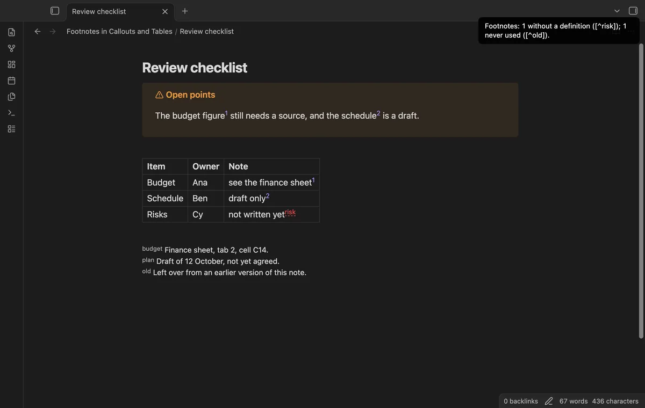Image resolution: width=645 pixels, height=408 pixels.
Task: Click the Open points callout title
Action: pos(190,94)
